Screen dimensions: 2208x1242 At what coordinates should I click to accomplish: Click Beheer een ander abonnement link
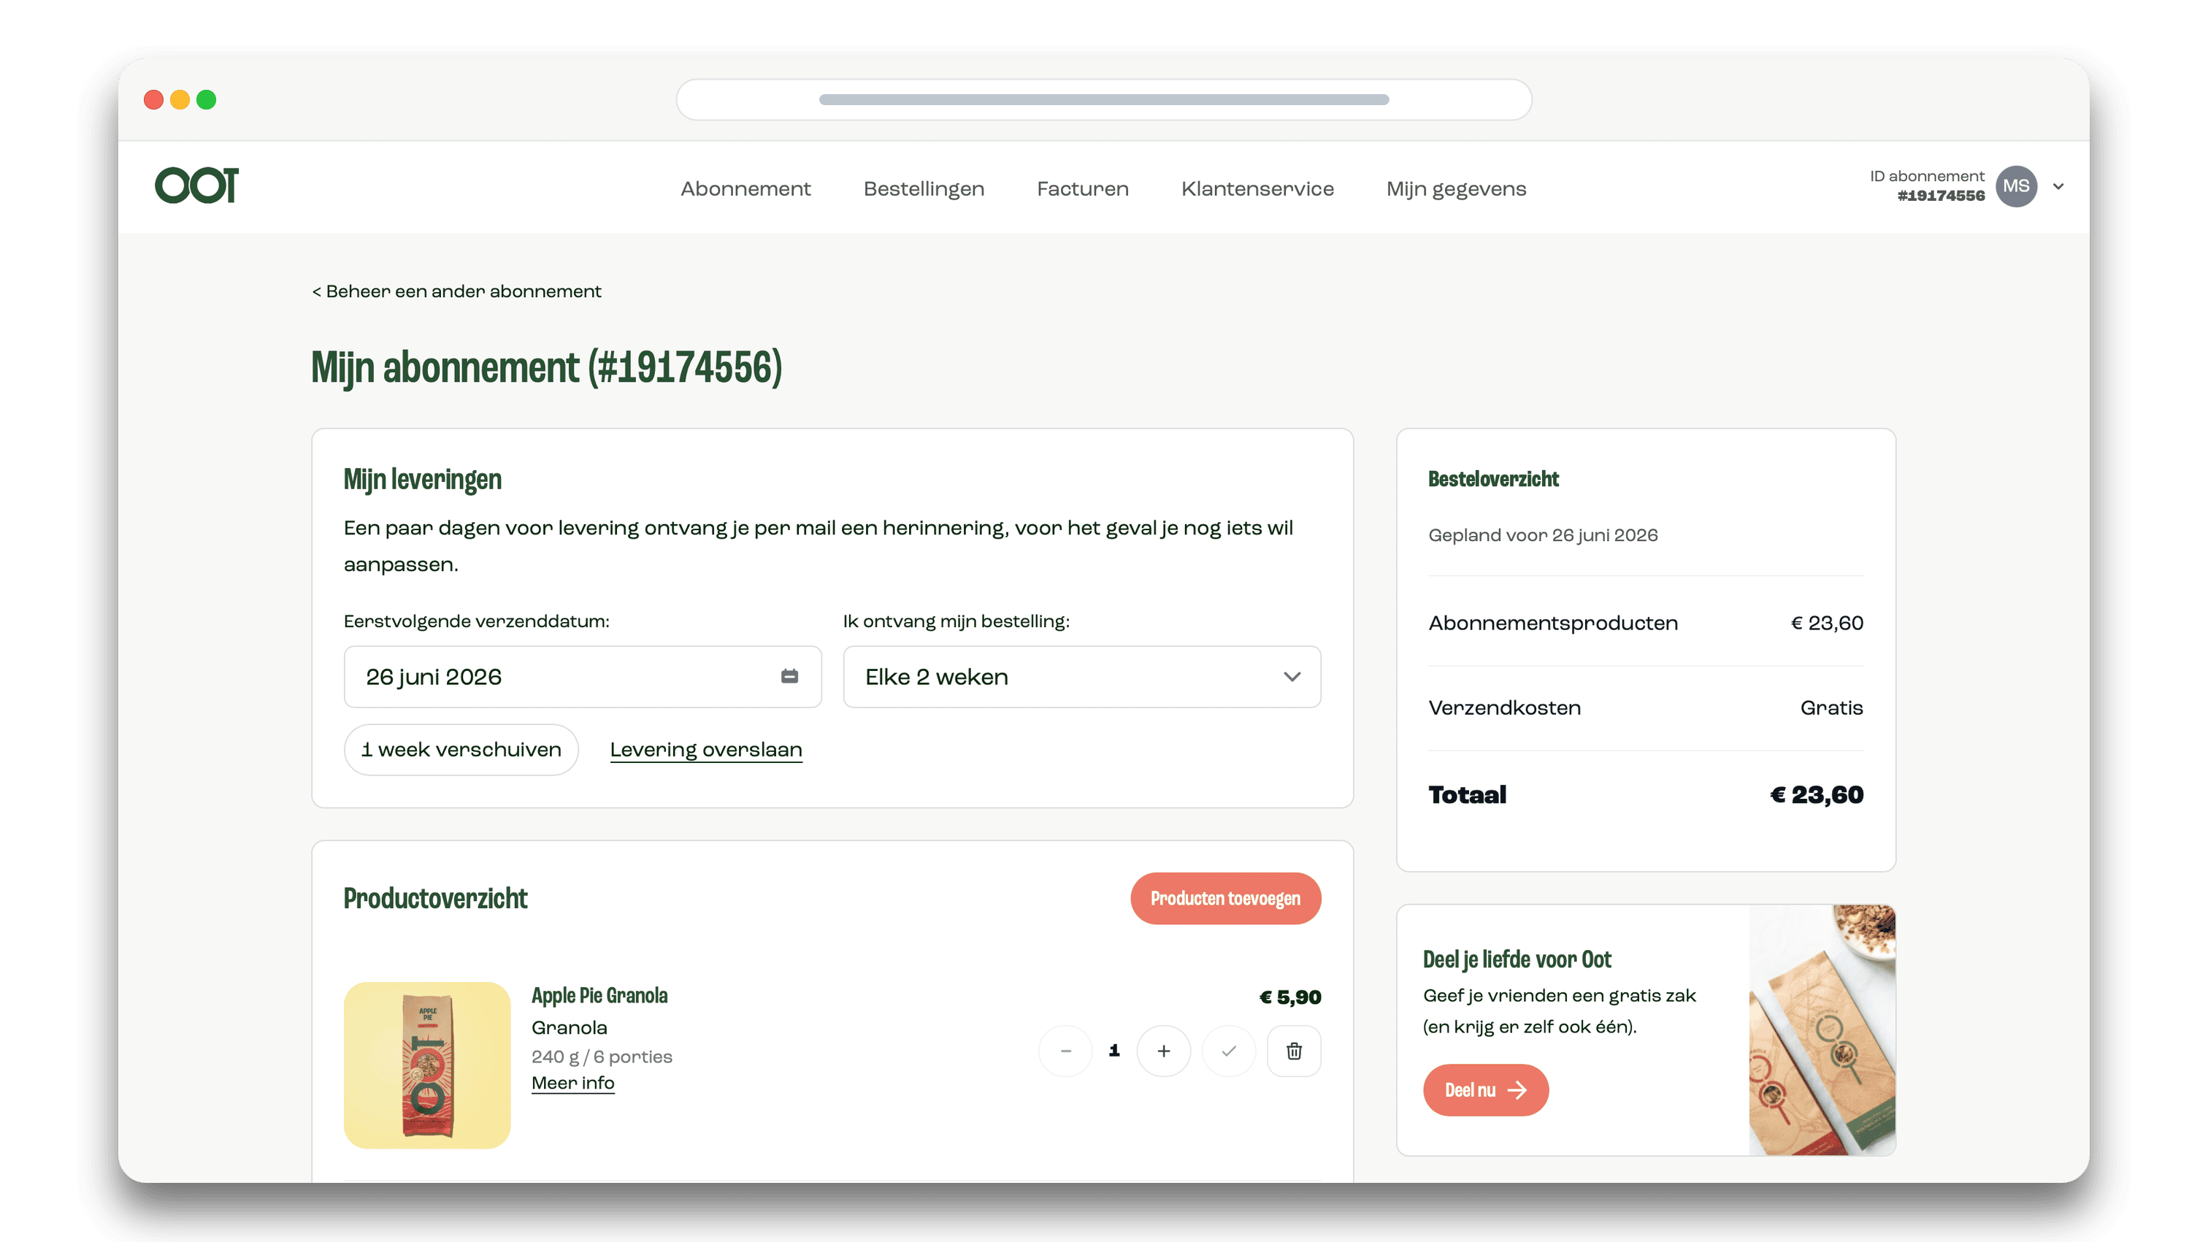[456, 291]
